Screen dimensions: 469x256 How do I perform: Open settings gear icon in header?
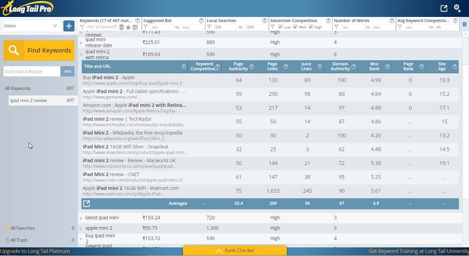457,8
